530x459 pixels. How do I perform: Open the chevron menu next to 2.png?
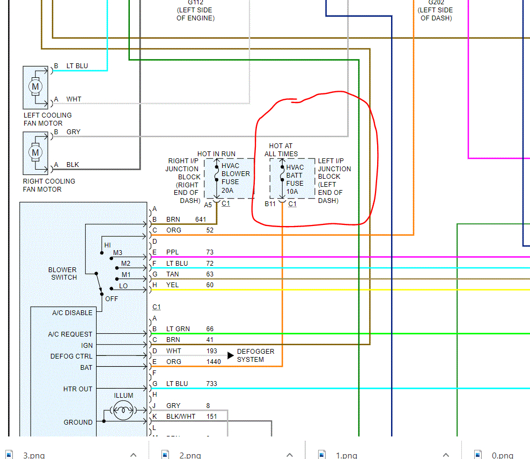[x=290, y=455]
